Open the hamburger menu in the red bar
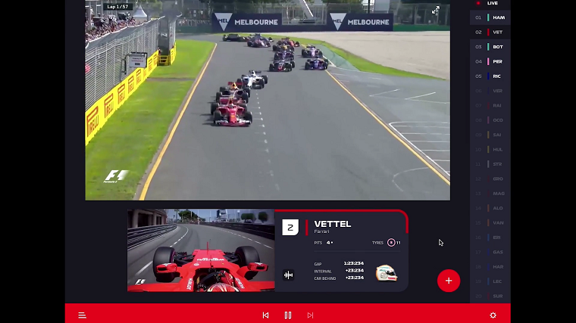Viewport: 576px width, 323px height. tap(82, 315)
